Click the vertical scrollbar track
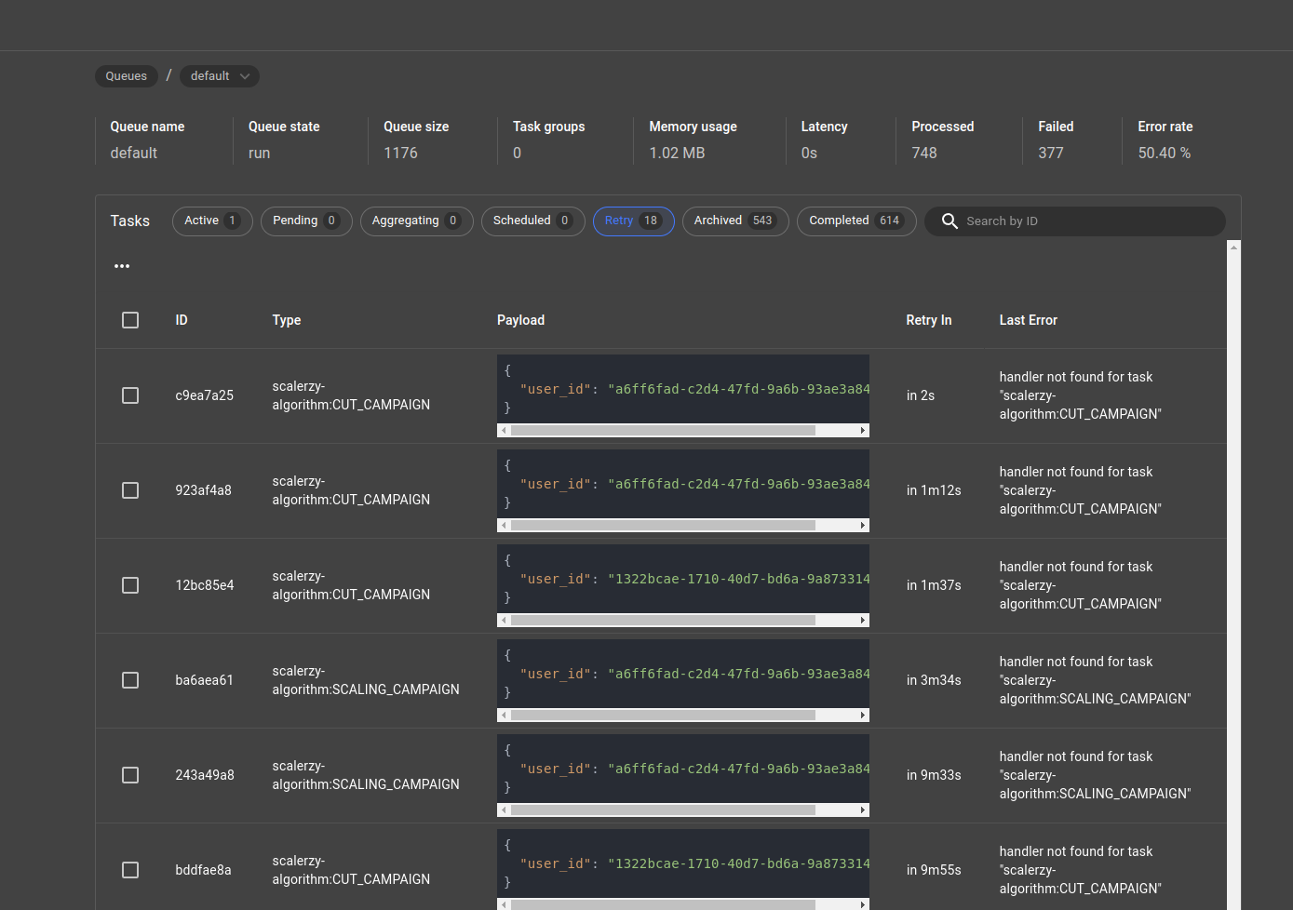This screenshot has width=1293, height=910. pos(1235,558)
